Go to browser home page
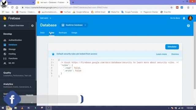Image resolution: width=196 pixels, height=110 pixels. point(17,7)
